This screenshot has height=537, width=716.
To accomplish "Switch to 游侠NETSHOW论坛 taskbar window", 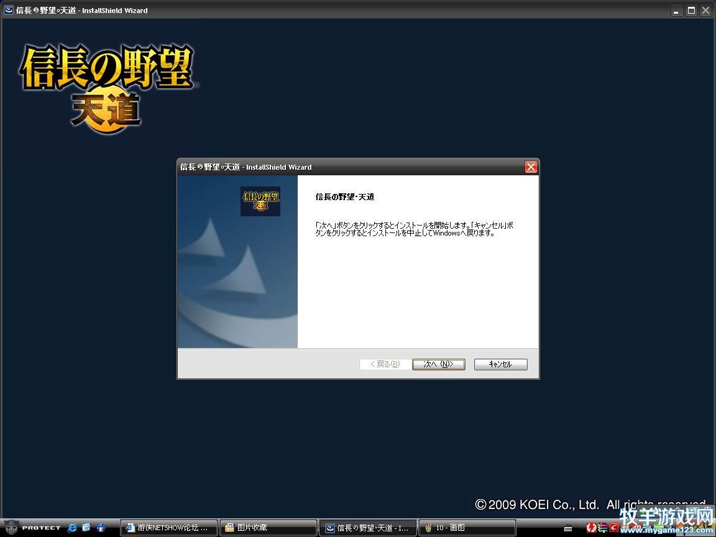I will coord(169,528).
